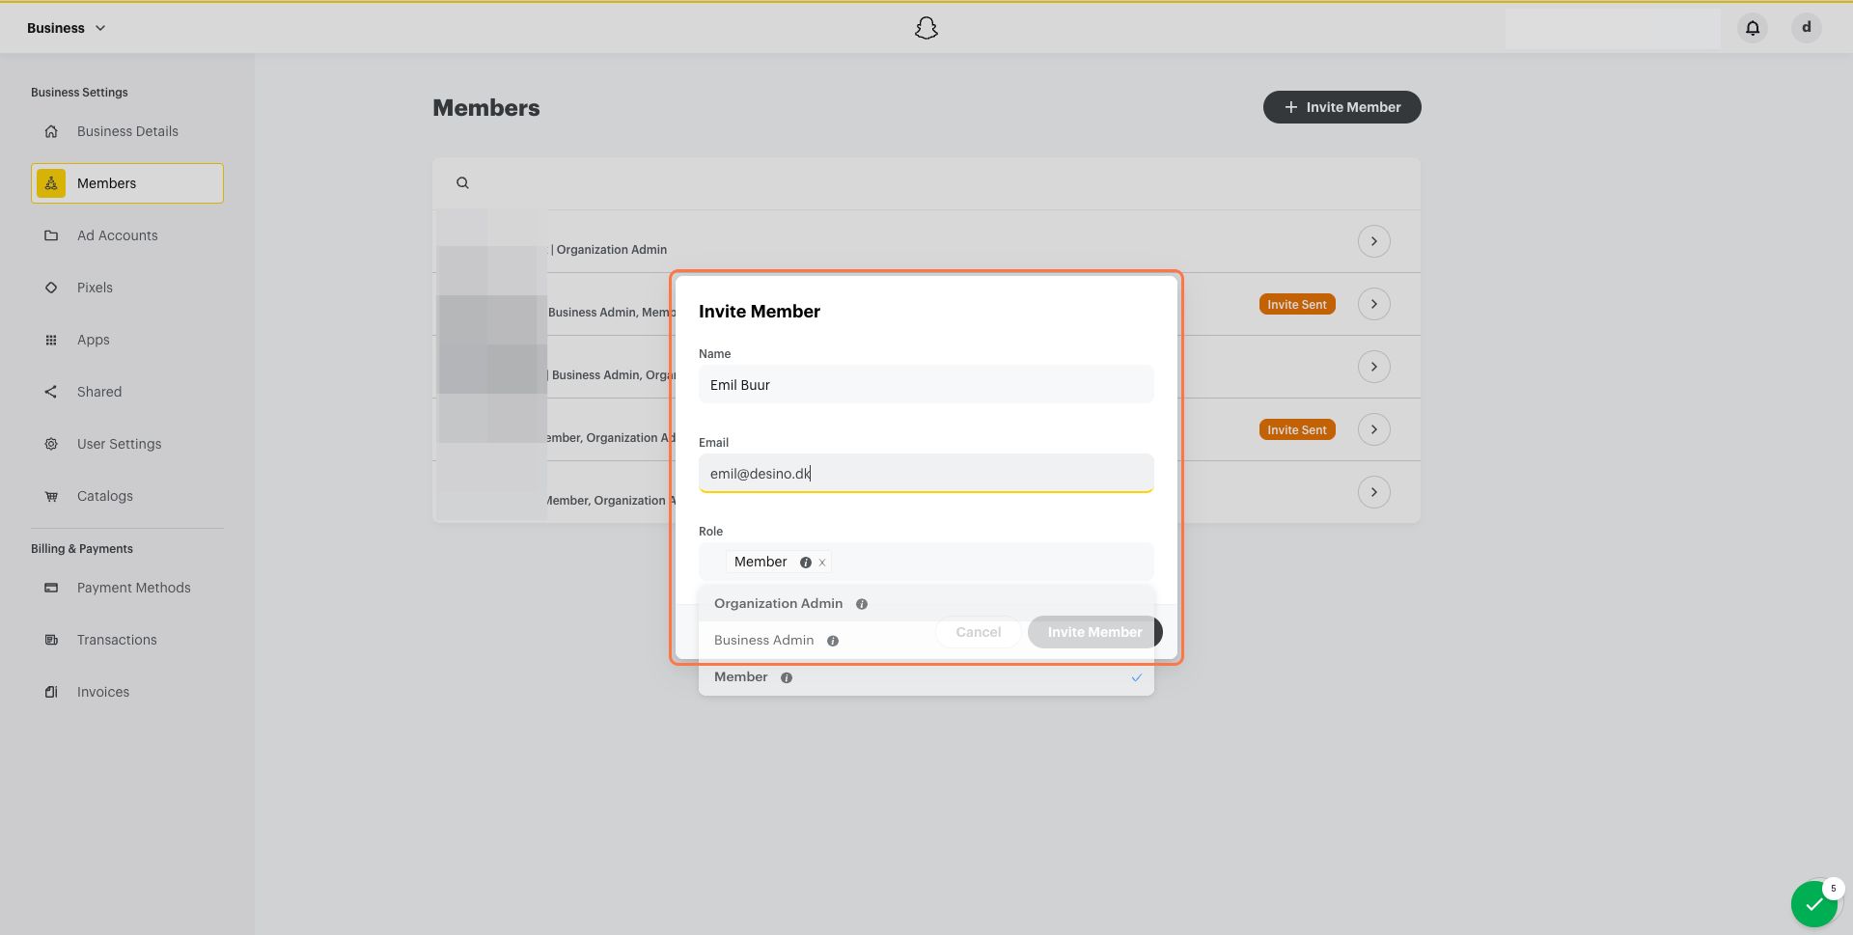Image resolution: width=1853 pixels, height=935 pixels.
Task: Click the Members search bar
Action: coord(926,183)
